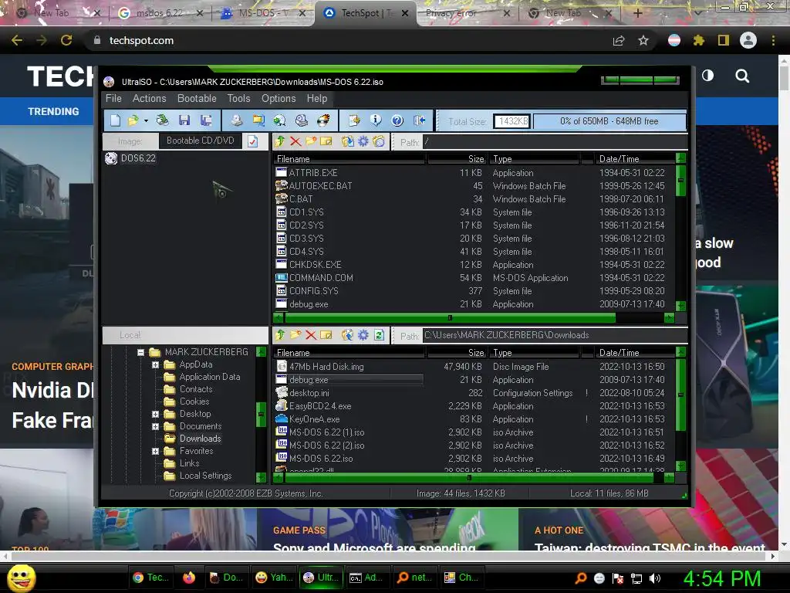Click the Up folder icon in the image pane
The height and width of the screenshot is (593, 790).
(280, 142)
